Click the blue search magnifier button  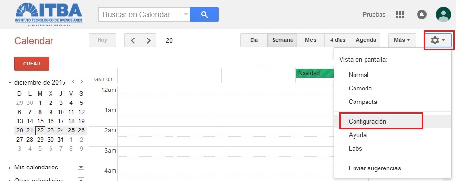coord(204,14)
